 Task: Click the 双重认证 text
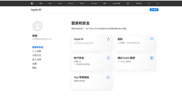(x=78, y=62)
